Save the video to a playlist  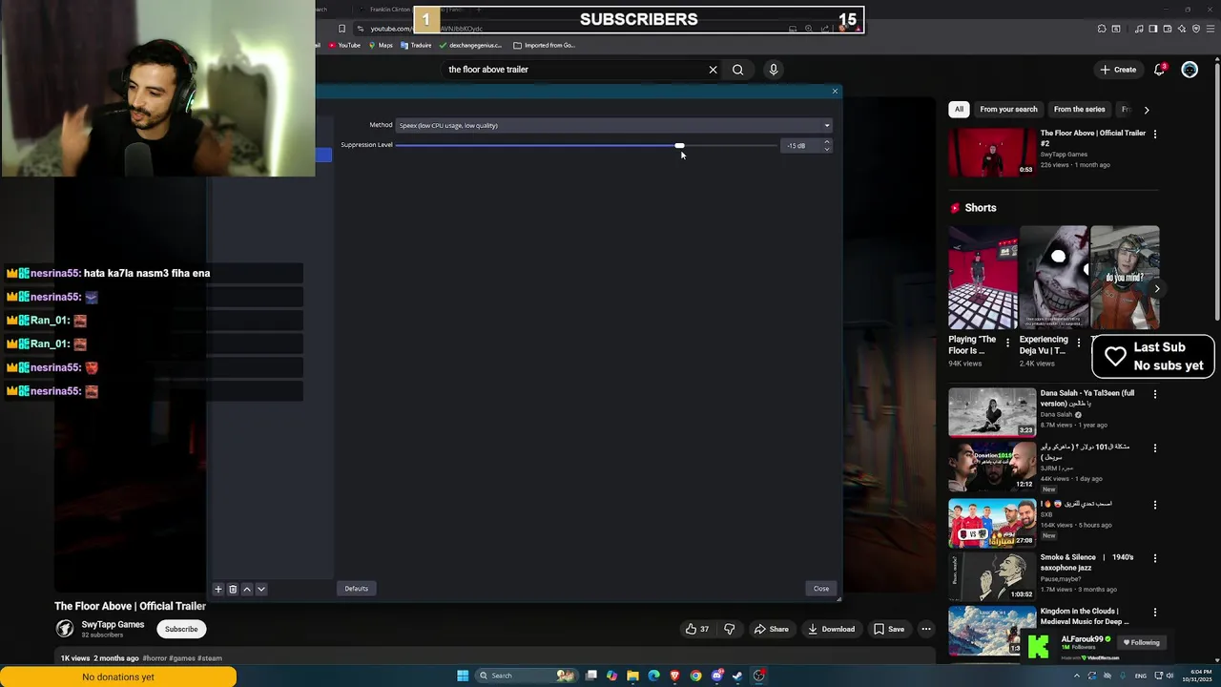(889, 629)
